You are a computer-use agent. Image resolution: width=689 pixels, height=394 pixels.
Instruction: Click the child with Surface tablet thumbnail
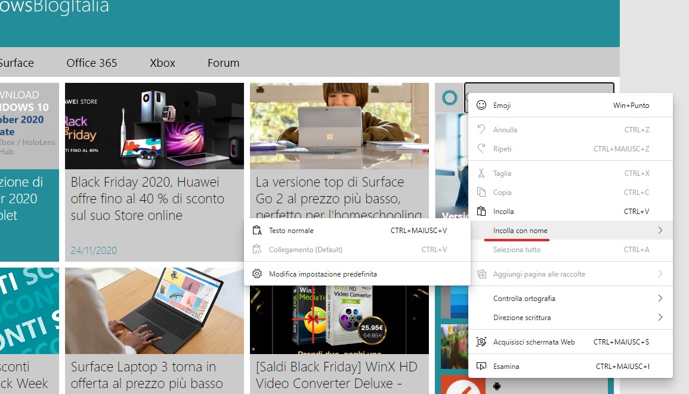(339, 126)
